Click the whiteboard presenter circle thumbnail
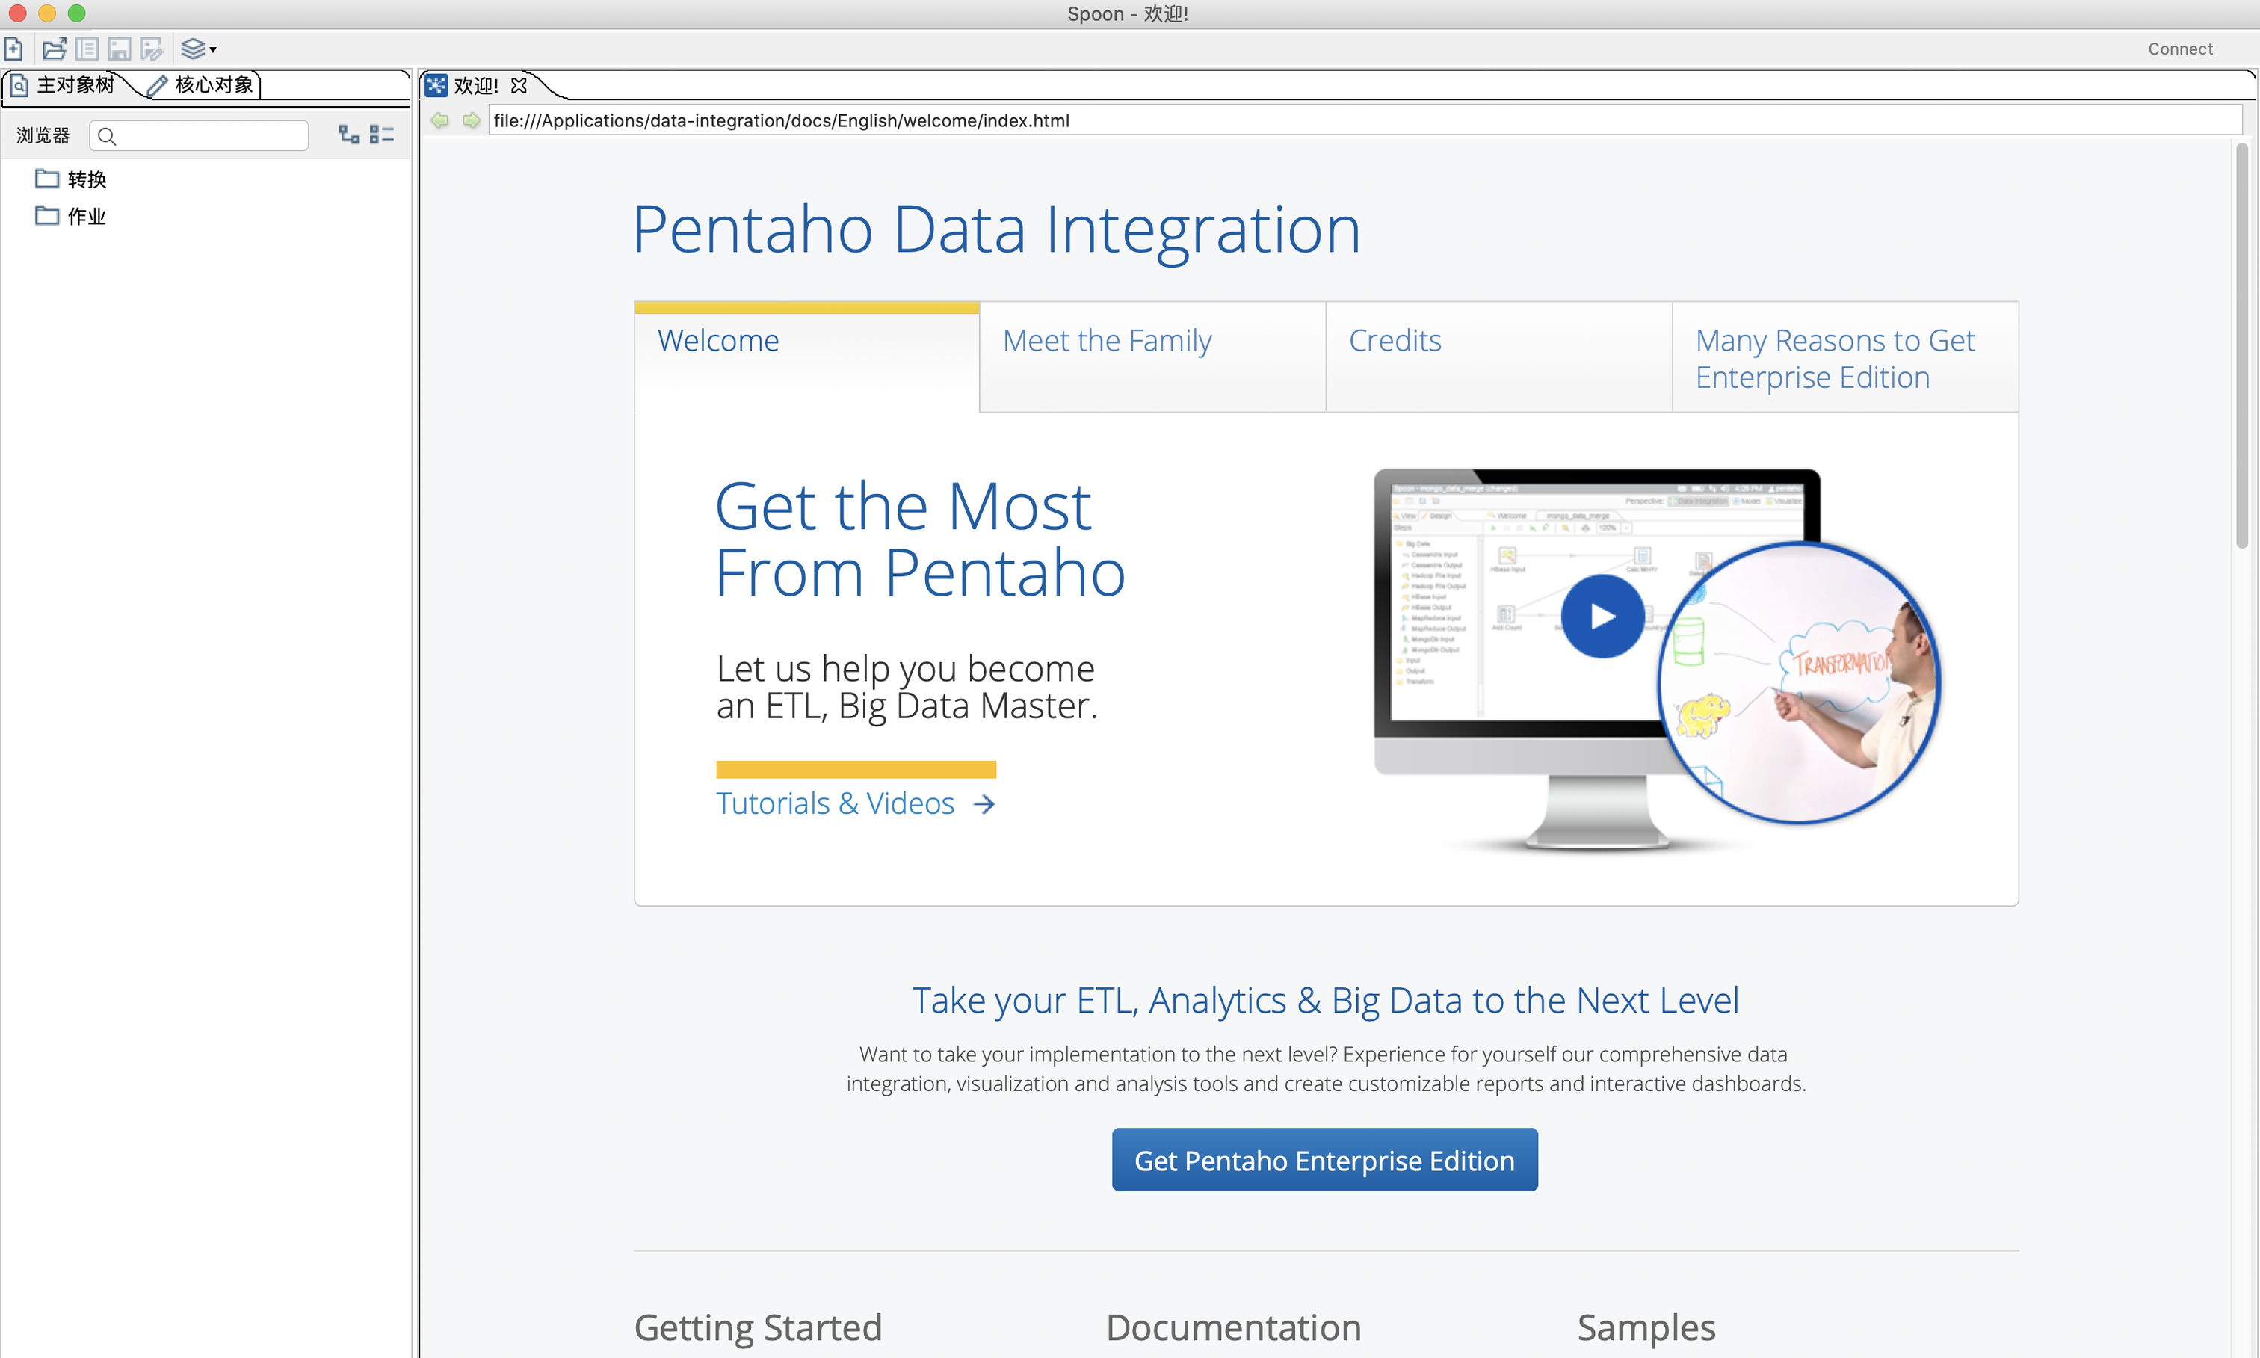 pyautogui.click(x=1799, y=682)
